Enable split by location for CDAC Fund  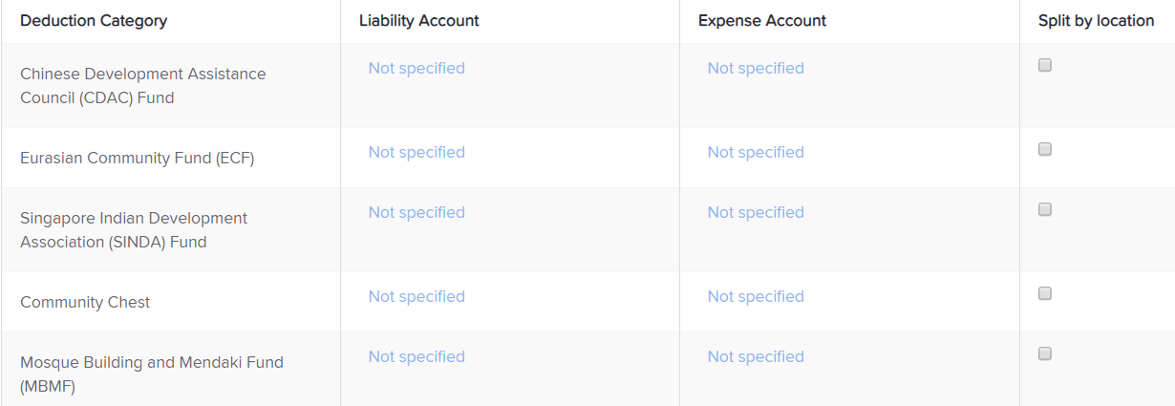point(1045,66)
